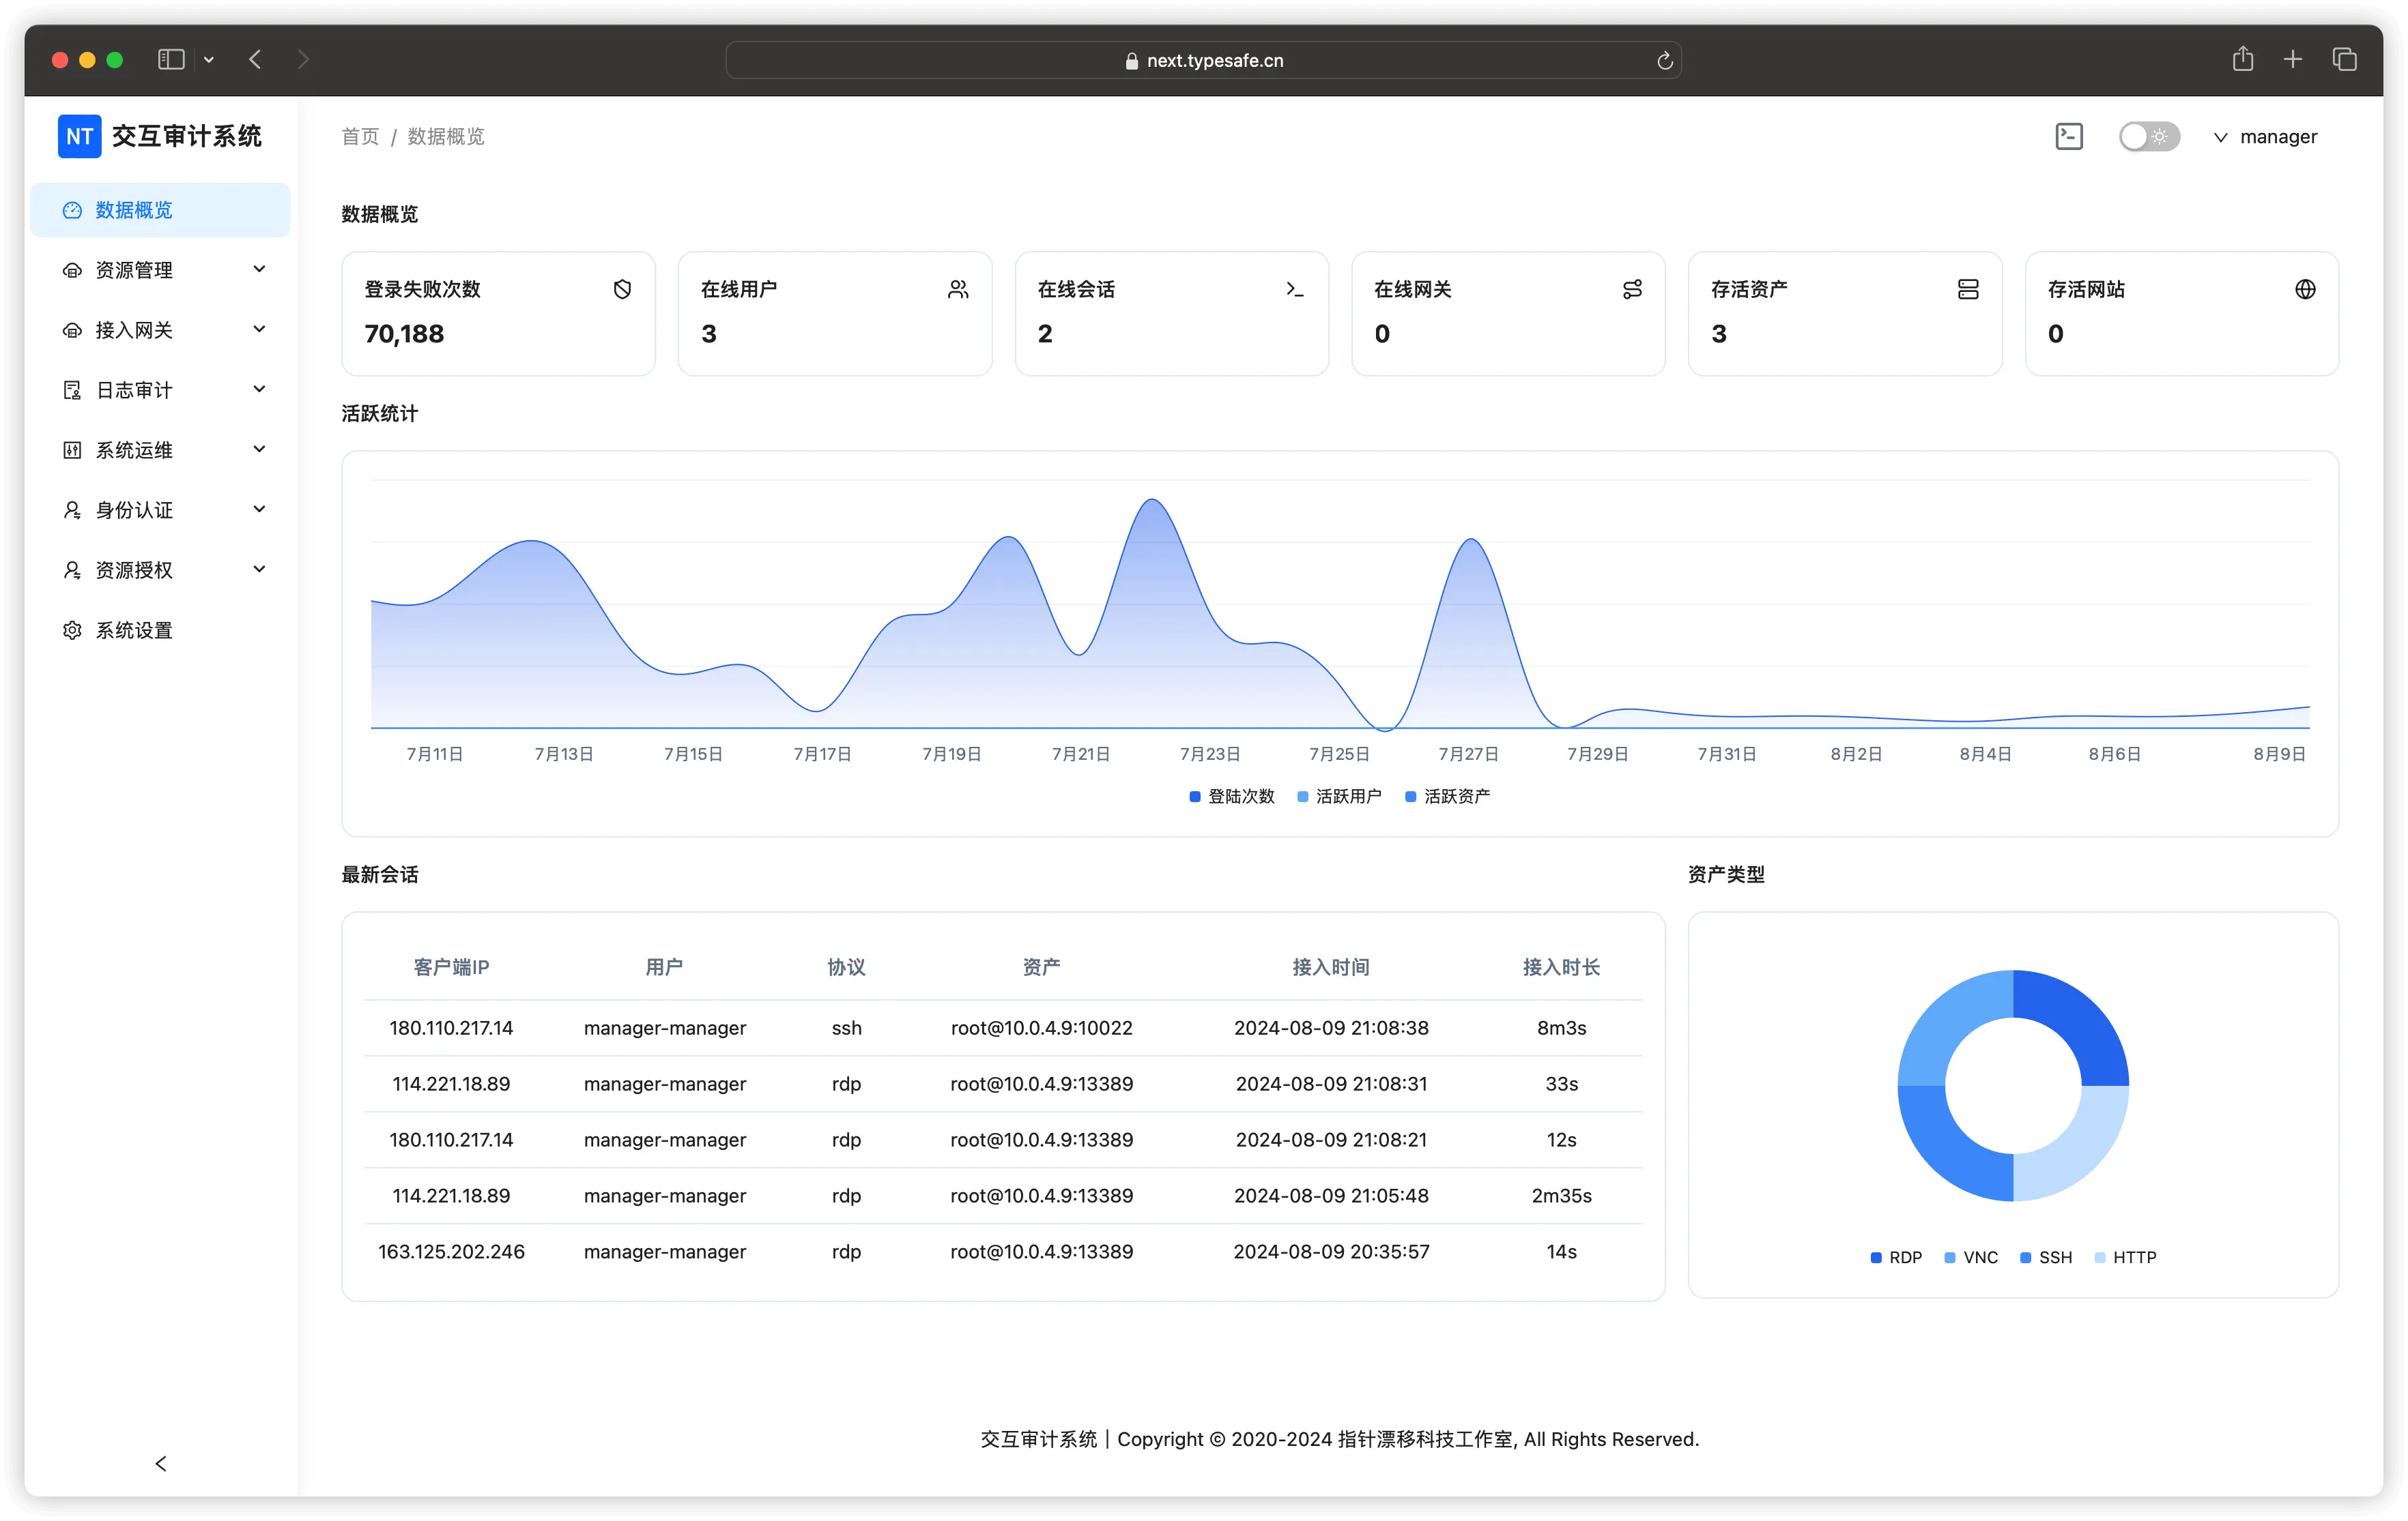The width and height of the screenshot is (2408, 1521).
Task: Click the Safari reload page button
Action: point(1664,61)
